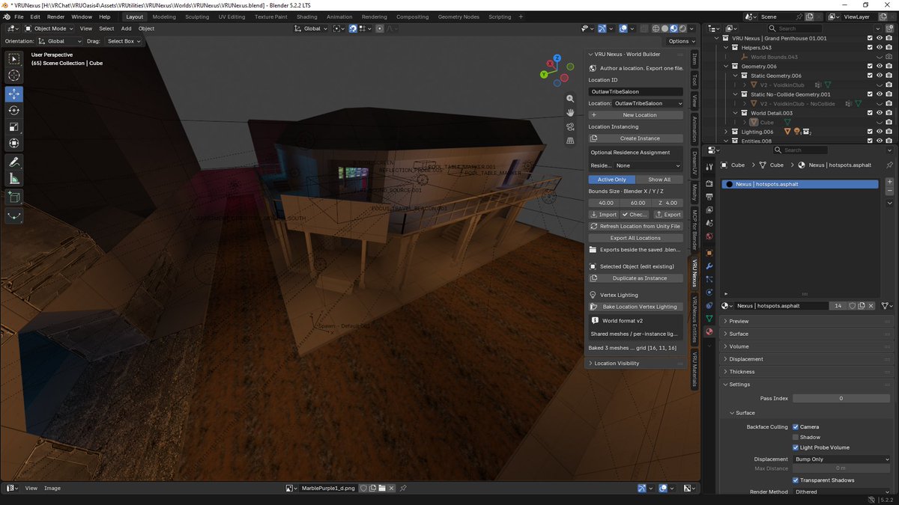The height and width of the screenshot is (505, 899).
Task: Click Refresh Location from Unity File
Action: [x=635, y=226]
